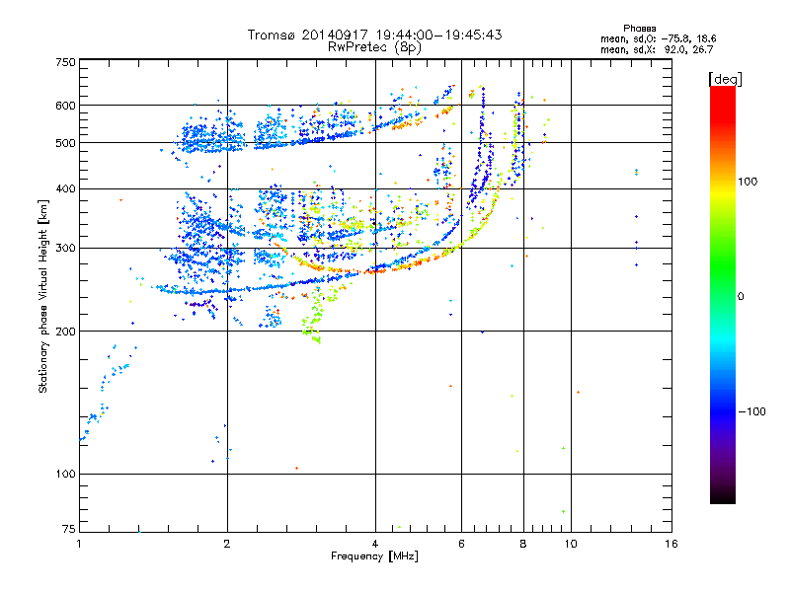Click the plot title 'Tromsø 20140917 19:44:00-19:45:43'
Image resolution: width=790 pixels, height=592 pixels.
click(x=374, y=35)
